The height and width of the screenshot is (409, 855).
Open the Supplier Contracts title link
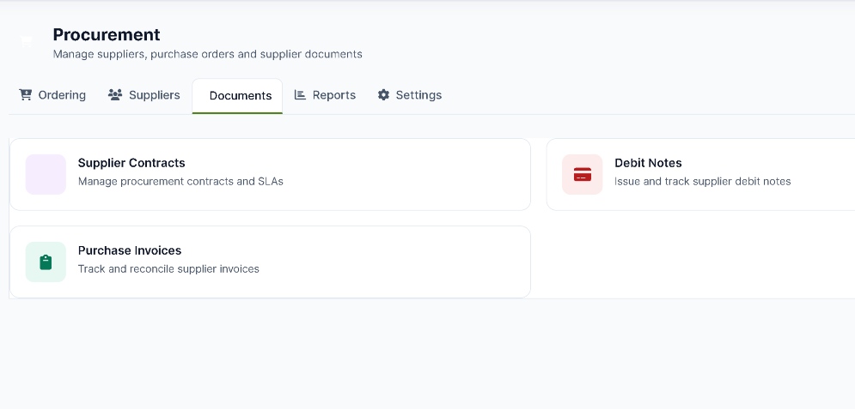tap(131, 163)
